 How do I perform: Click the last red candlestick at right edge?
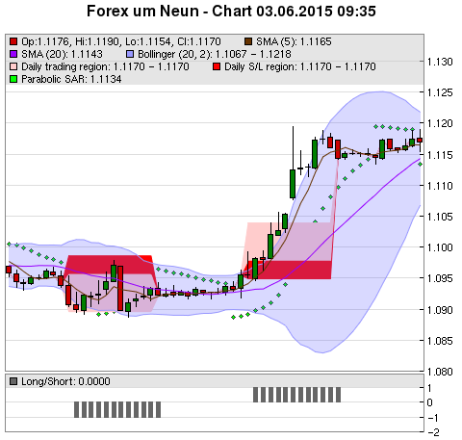420,141
